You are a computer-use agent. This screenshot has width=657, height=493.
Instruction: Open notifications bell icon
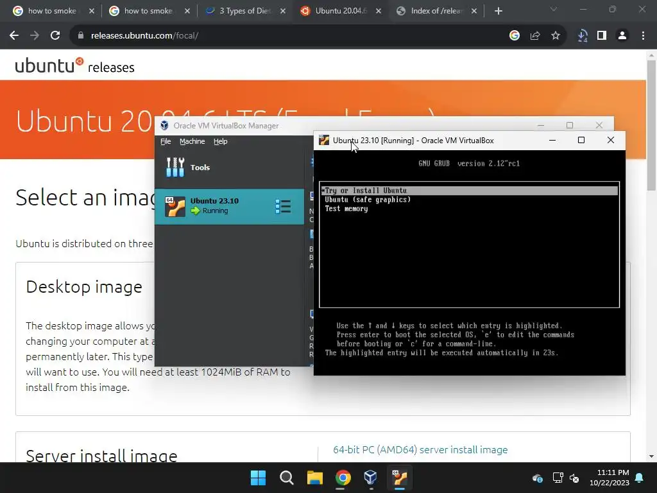(640, 478)
